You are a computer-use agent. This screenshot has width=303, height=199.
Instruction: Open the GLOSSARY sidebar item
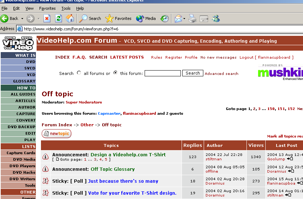click(x=18, y=81)
